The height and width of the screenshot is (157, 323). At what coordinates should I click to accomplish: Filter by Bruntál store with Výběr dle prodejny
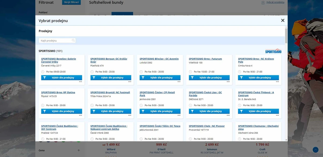point(111,111)
